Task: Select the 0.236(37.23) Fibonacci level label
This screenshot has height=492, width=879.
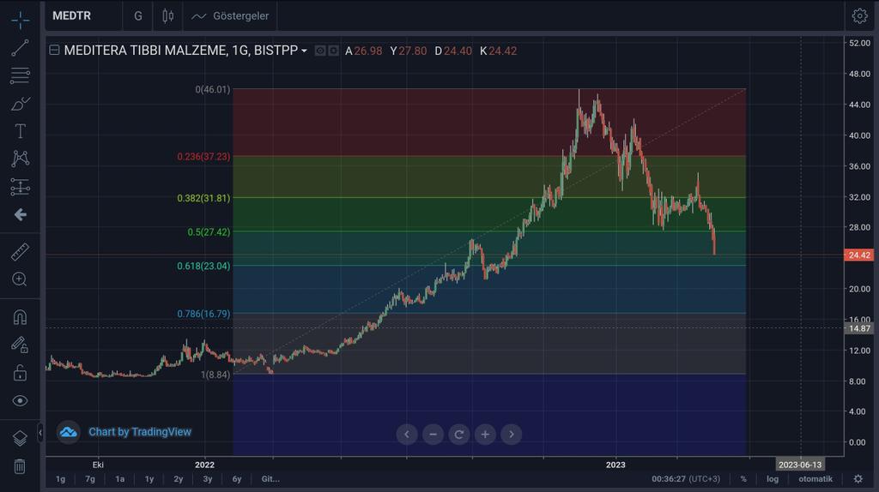Action: 203,157
